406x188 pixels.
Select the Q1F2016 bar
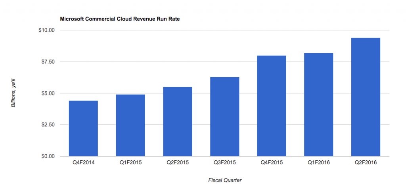[319, 104]
